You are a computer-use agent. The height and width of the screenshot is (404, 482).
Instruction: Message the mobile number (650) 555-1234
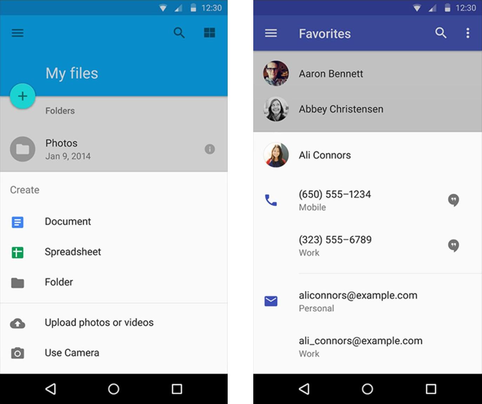[453, 200]
